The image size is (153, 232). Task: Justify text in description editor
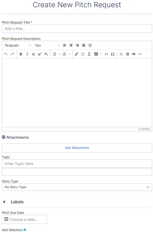click(x=84, y=45)
